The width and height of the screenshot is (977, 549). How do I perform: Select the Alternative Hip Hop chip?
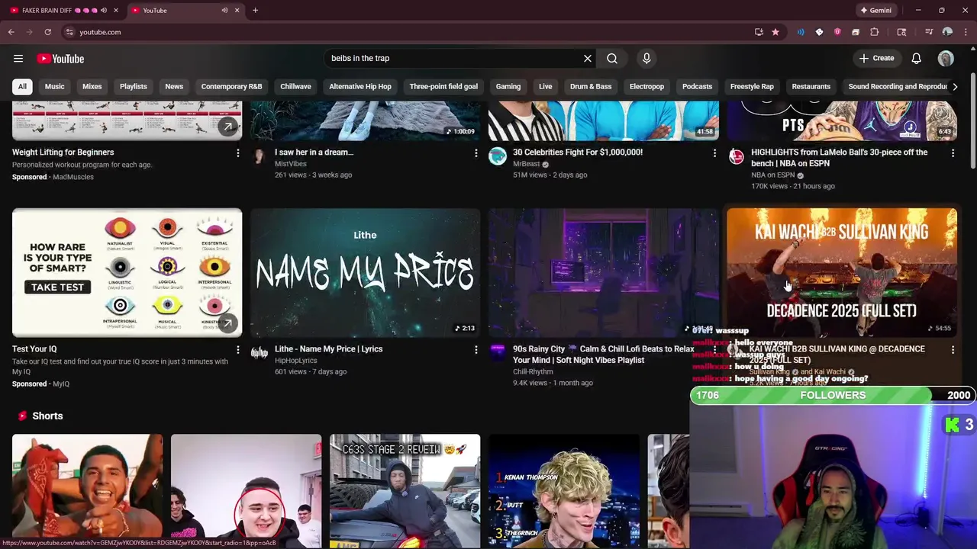360,87
